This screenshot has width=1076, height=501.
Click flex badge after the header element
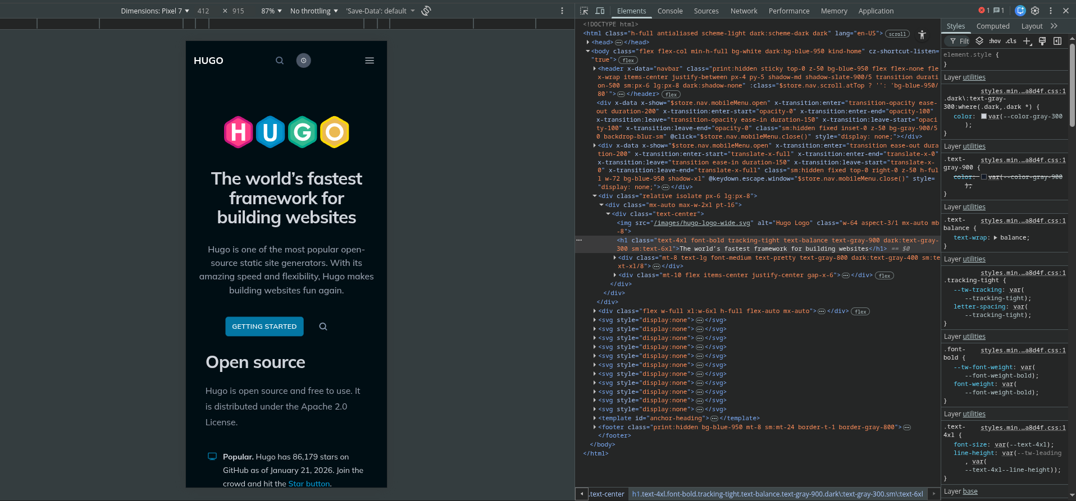point(671,94)
